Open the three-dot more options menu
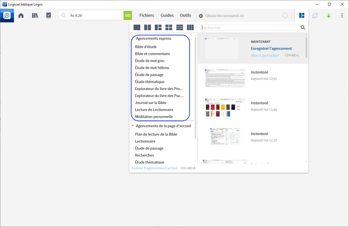The width and height of the screenshot is (349, 227). tap(342, 16)
